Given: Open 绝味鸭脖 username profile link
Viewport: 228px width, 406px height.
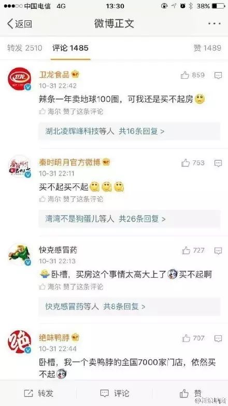Looking at the screenshot, I should click(54, 337).
